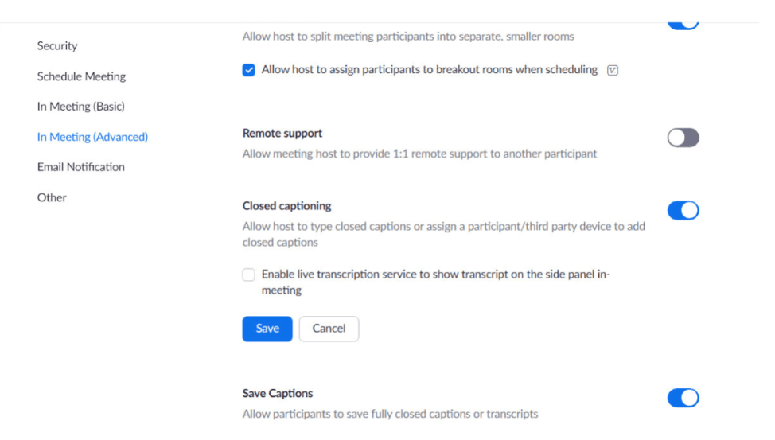Open the Security settings section
Screen dimensions: 775x440
57,46
